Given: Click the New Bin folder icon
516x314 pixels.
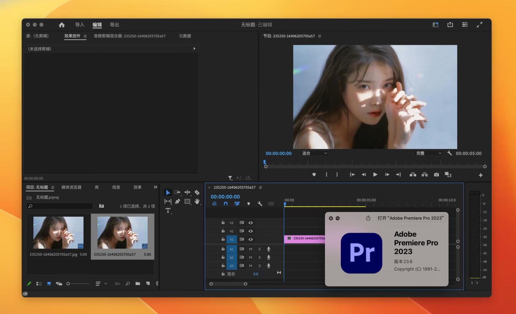Looking at the screenshot, I should (138, 284).
